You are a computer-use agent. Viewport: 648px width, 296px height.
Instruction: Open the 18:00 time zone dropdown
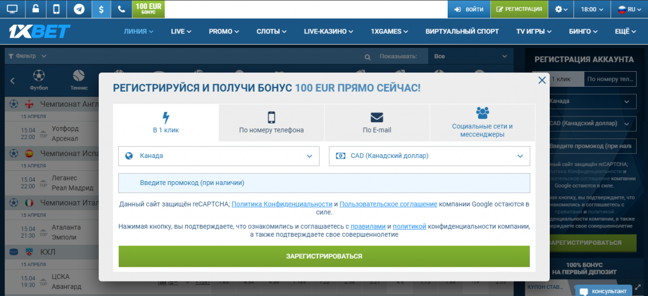coord(592,9)
